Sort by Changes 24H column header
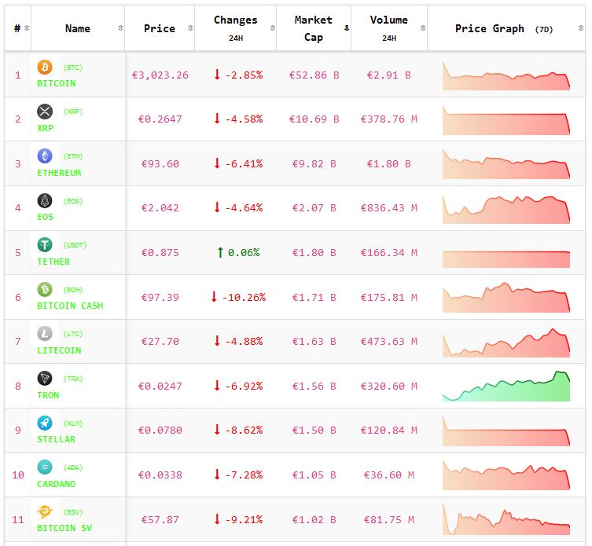The width and height of the screenshot is (592, 546). pos(235,27)
